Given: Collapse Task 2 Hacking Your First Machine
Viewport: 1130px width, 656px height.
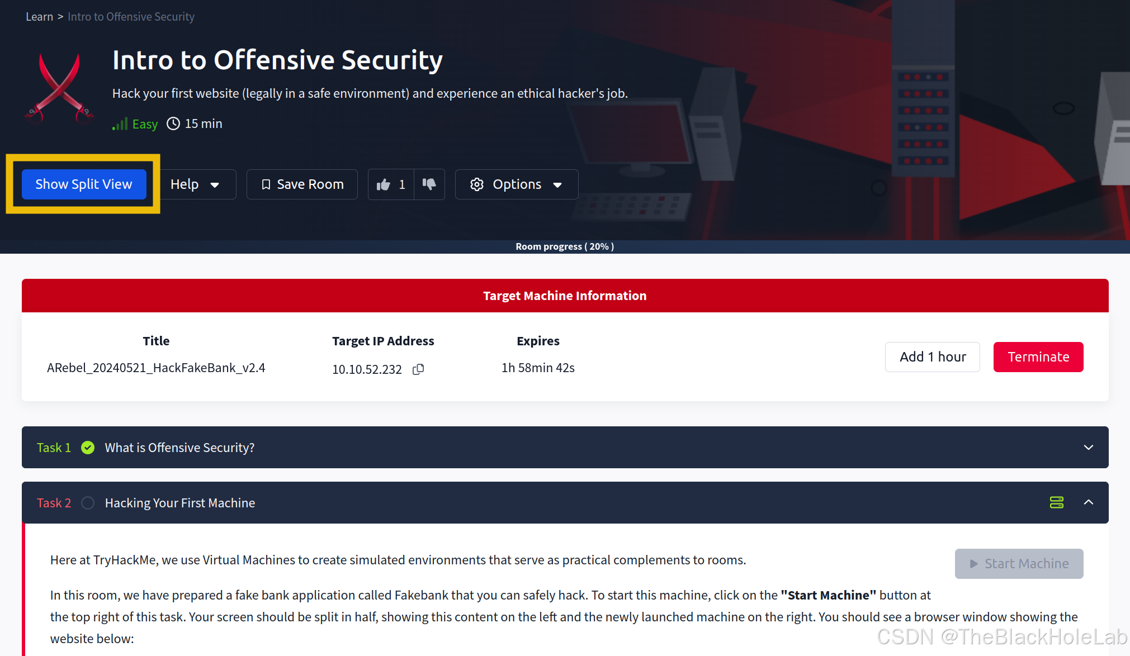Looking at the screenshot, I should pyautogui.click(x=1089, y=502).
